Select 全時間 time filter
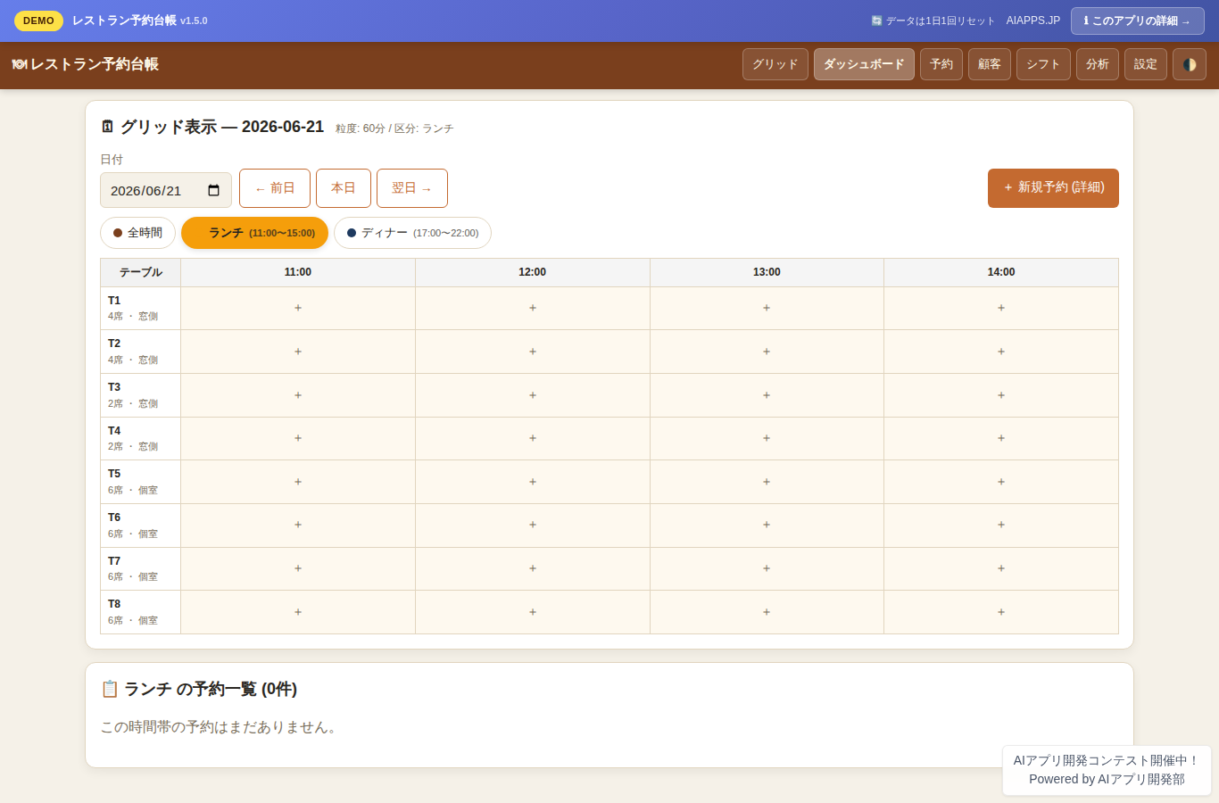 [137, 233]
